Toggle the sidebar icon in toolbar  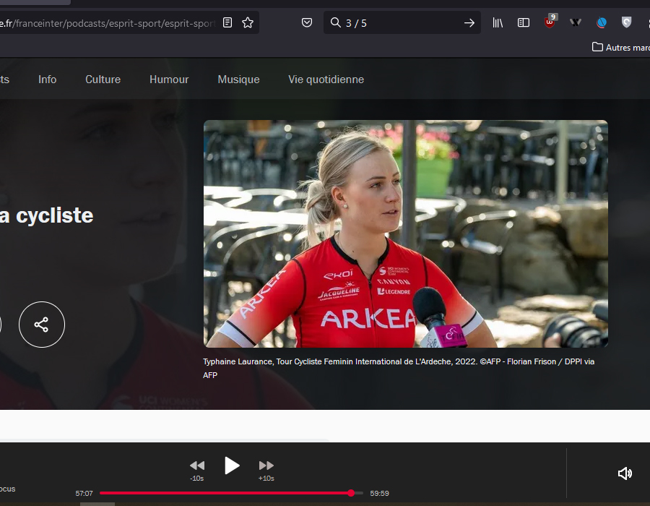point(523,22)
